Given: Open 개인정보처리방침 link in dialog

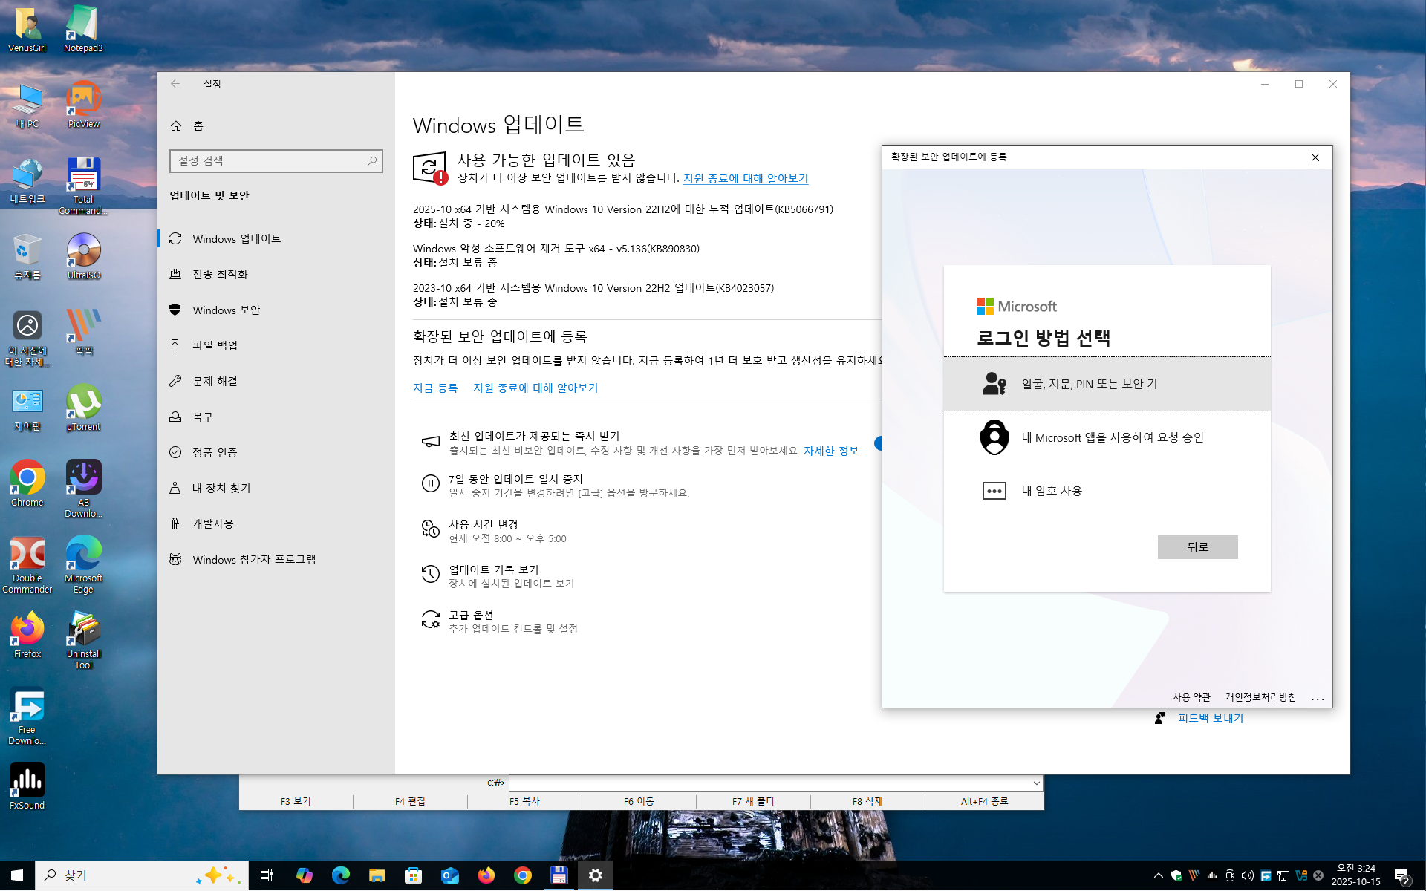Looking at the screenshot, I should coord(1260,697).
